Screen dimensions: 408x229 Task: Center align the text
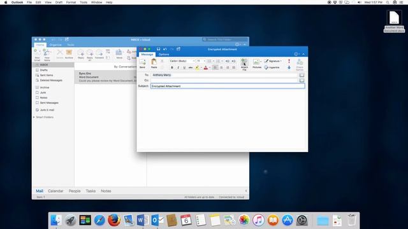(221, 67)
